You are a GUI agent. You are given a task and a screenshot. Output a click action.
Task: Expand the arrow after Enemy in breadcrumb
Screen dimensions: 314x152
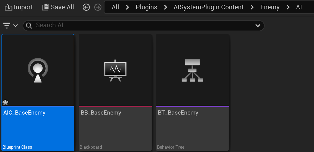click(x=288, y=7)
